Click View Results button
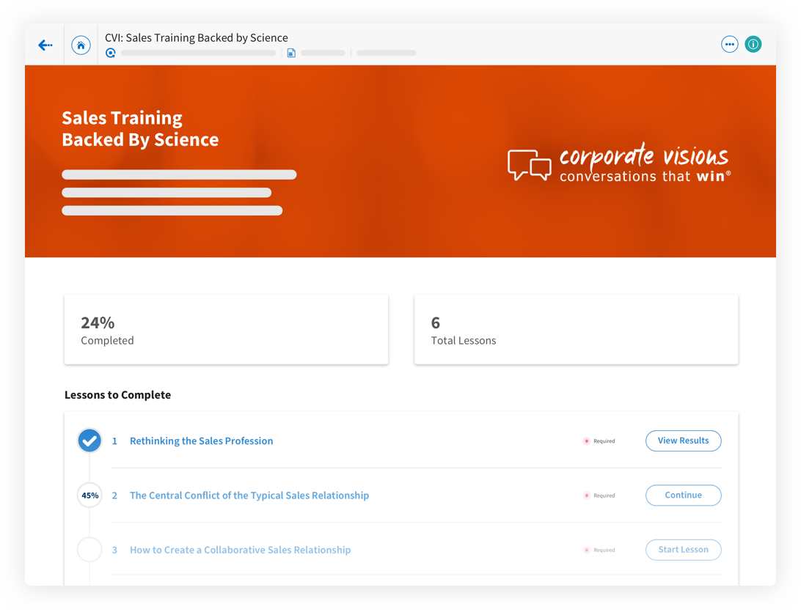Viewport: 801px width, 612px height. coord(684,441)
